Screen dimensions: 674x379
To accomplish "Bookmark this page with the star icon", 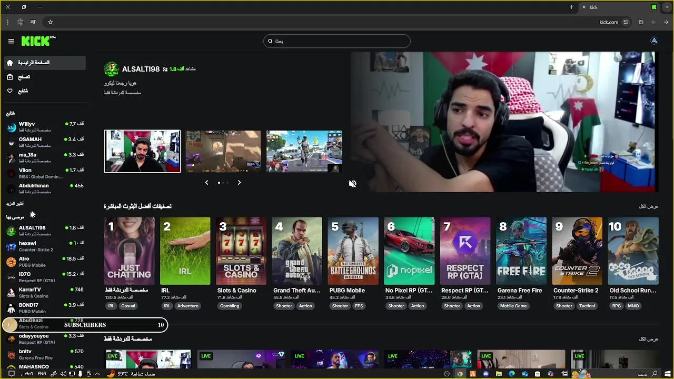I will [x=51, y=22].
